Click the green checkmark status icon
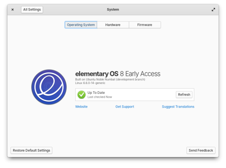The height and width of the screenshot is (168, 226). pyautogui.click(x=82, y=95)
